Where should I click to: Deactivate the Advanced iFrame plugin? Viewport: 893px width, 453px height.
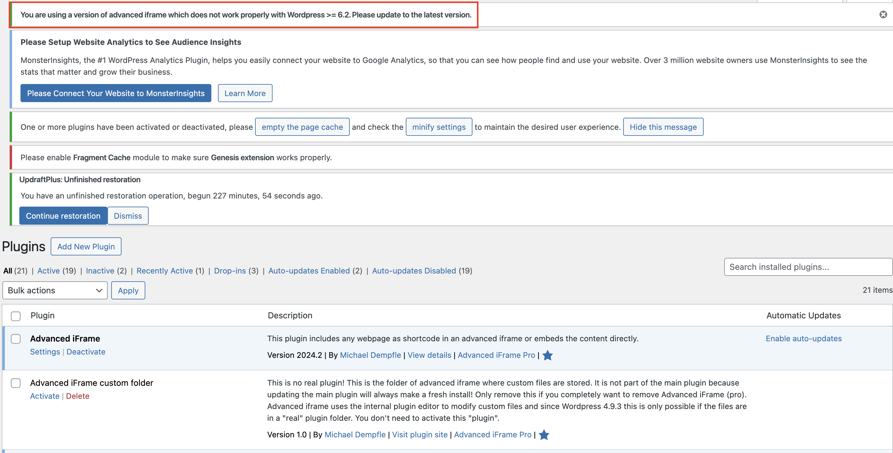[x=86, y=352]
